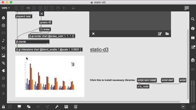This screenshot has width=196, height=110.
Task: Add a slider object from toolbar
Action: click(x=52, y=8)
